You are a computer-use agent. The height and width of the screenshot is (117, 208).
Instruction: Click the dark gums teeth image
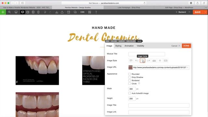click(x=37, y=71)
